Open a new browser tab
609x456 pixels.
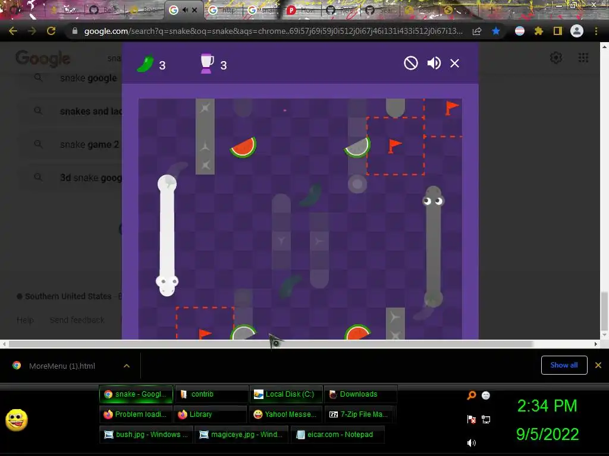coord(491,10)
